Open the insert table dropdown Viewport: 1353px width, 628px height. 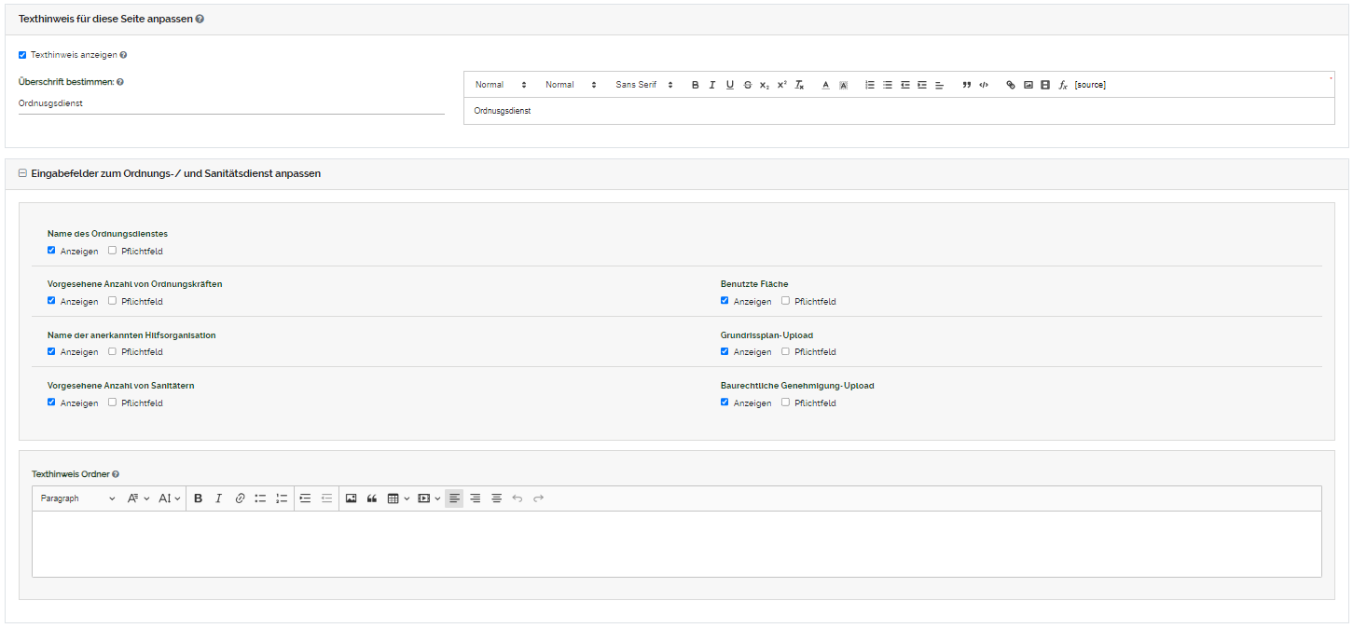tap(398, 498)
